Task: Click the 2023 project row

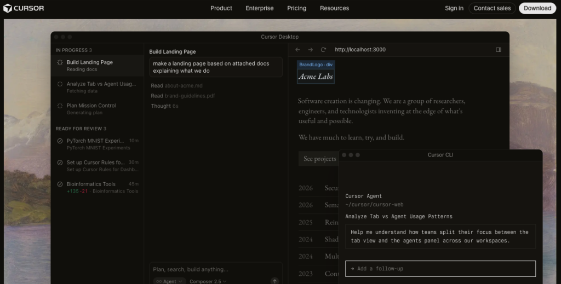Action: point(318,274)
